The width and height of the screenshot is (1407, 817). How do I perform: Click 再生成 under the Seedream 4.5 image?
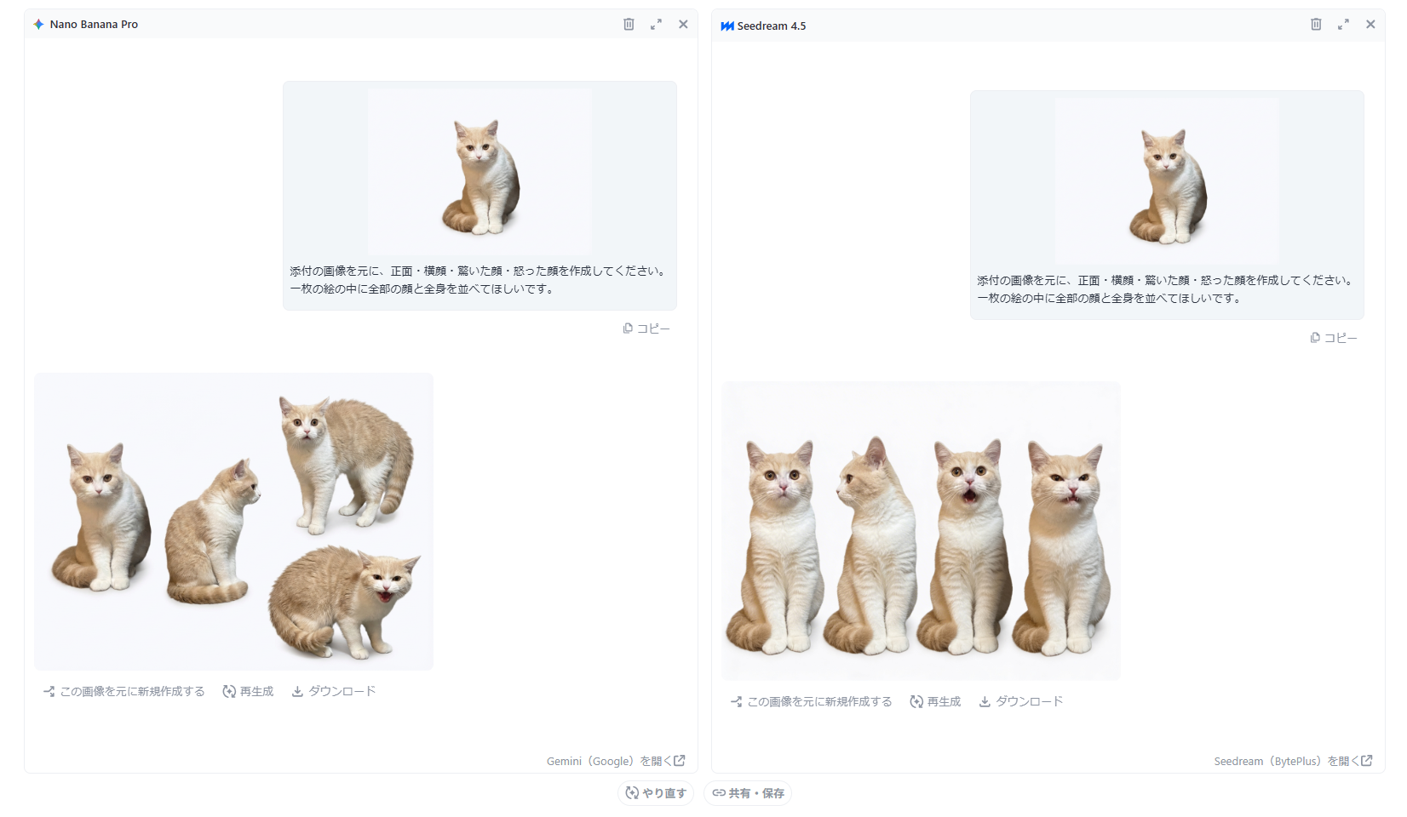coord(935,701)
